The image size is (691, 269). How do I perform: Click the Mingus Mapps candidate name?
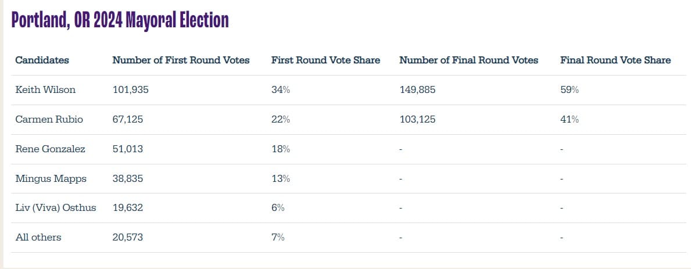pos(51,179)
